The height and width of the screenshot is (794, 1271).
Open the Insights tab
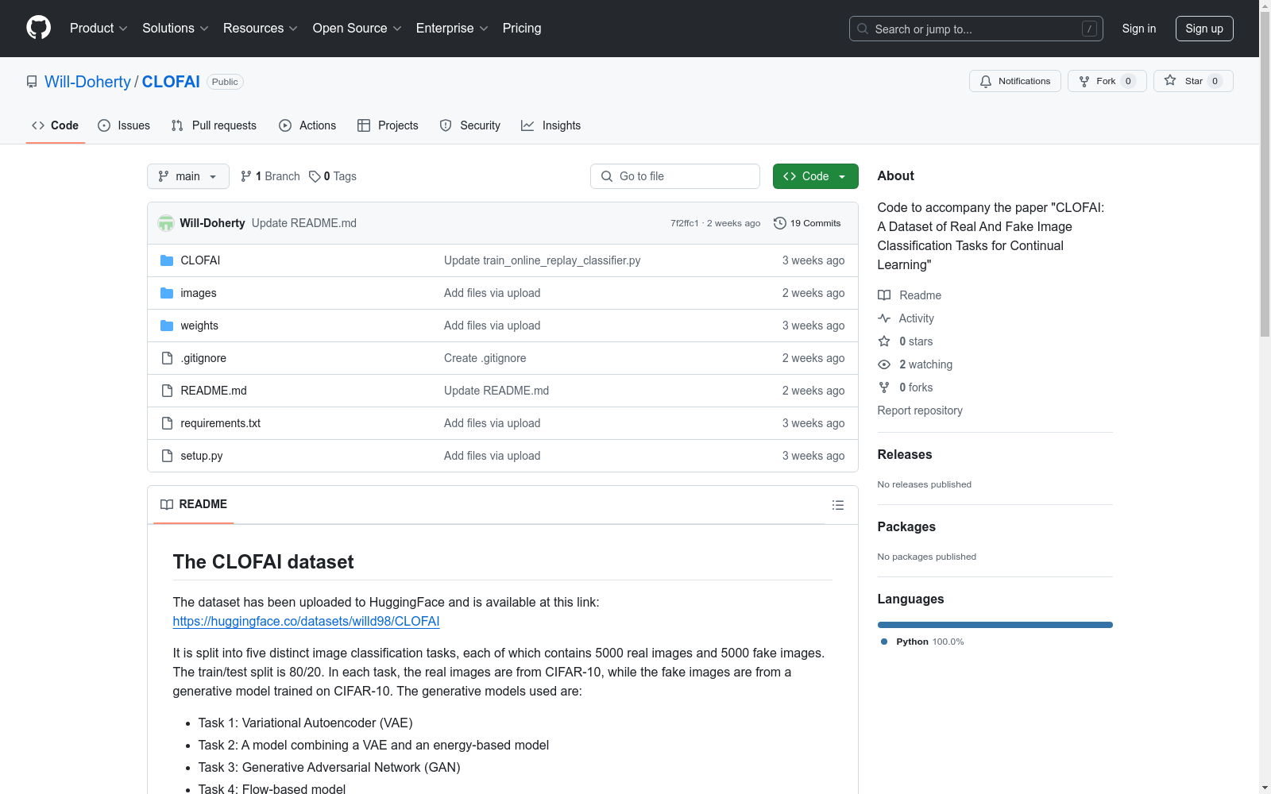[551, 125]
